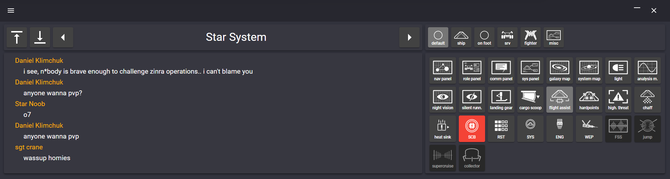The height and width of the screenshot is (179, 670).
Task: Fire chaff launcher button
Action: pyautogui.click(x=647, y=100)
